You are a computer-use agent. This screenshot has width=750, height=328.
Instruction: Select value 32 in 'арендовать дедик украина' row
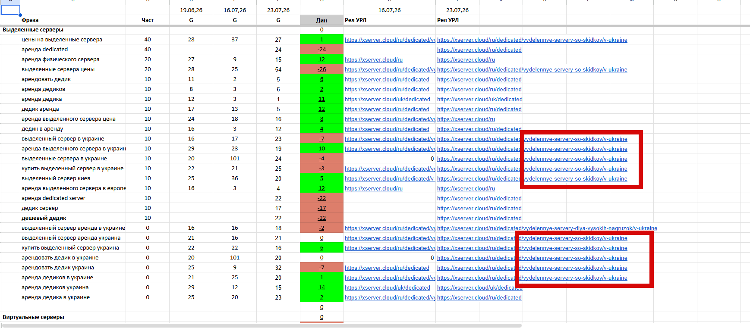click(x=278, y=268)
